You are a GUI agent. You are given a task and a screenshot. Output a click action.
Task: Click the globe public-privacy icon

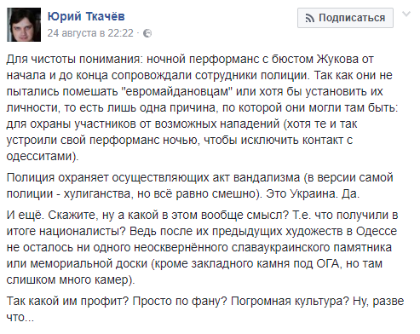tap(147, 33)
